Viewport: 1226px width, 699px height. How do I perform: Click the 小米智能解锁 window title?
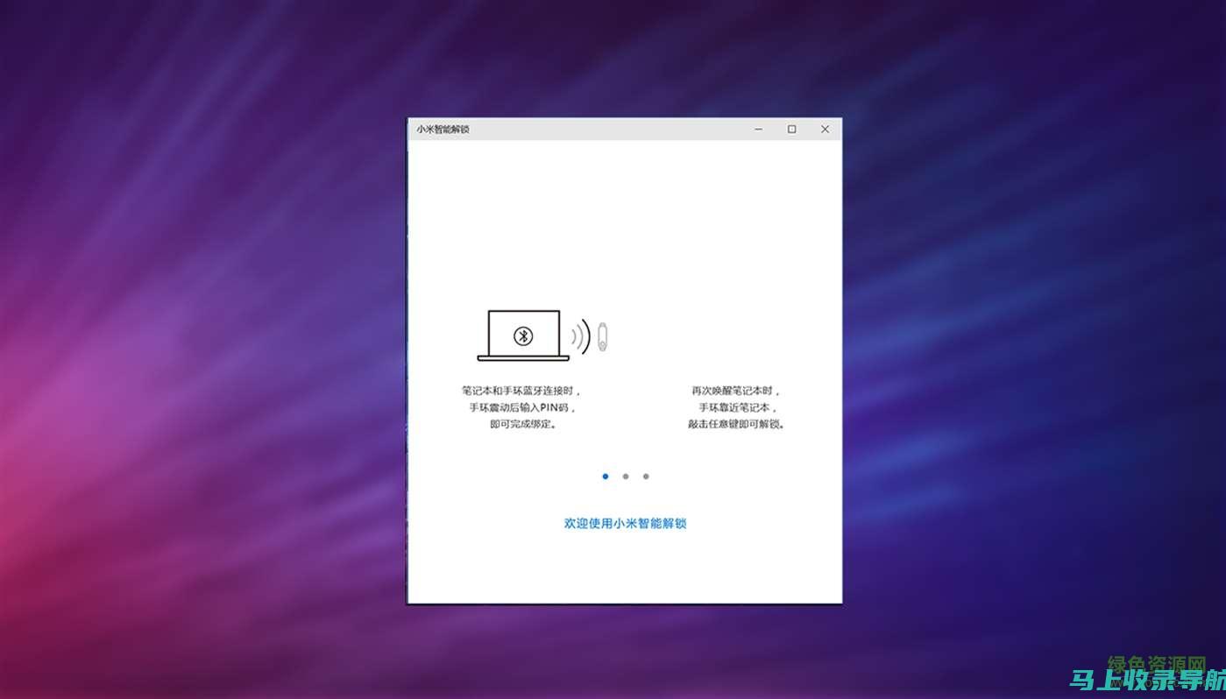click(443, 129)
